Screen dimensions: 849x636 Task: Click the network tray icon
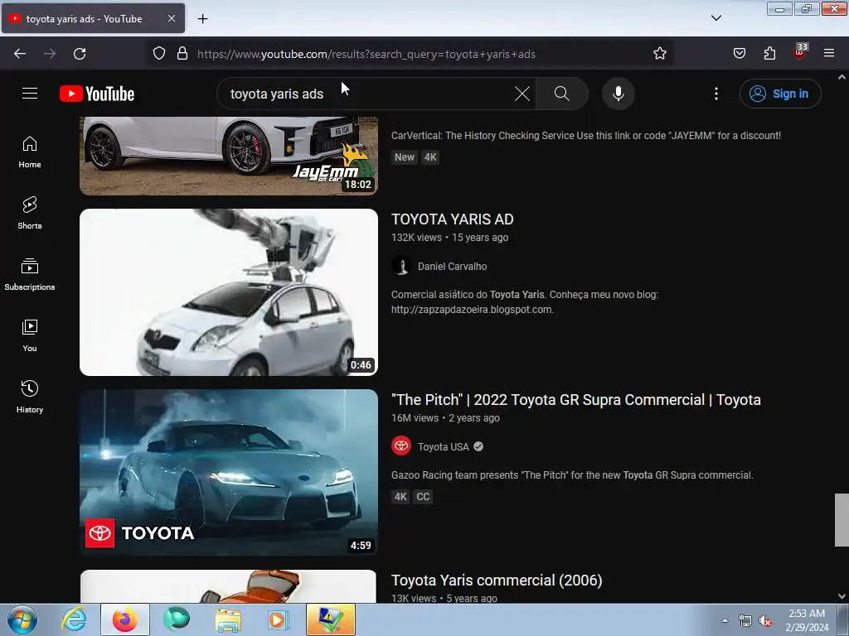pos(745,621)
